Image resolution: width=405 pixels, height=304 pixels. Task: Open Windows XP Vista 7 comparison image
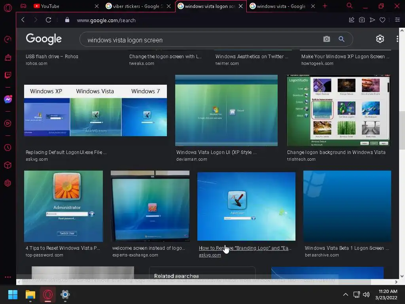tap(95, 110)
